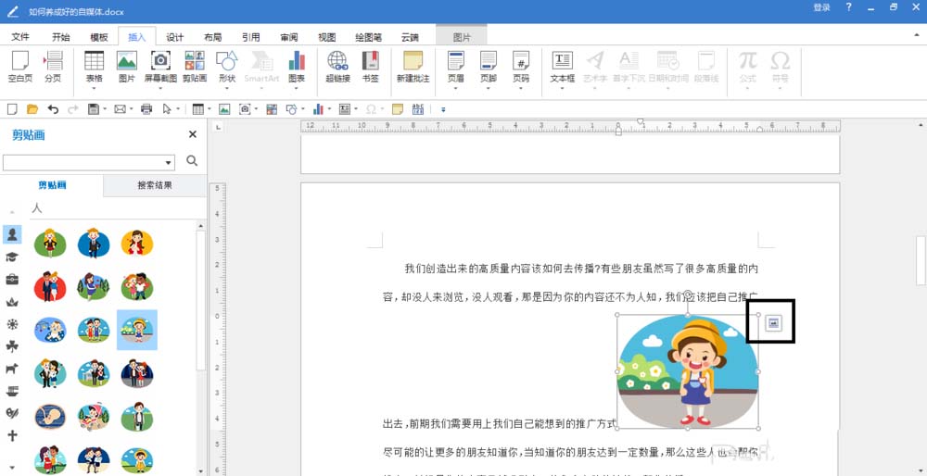Image resolution: width=927 pixels, height=476 pixels.
Task: Switch to the 设计 Design ribbon tab
Action: (174, 37)
